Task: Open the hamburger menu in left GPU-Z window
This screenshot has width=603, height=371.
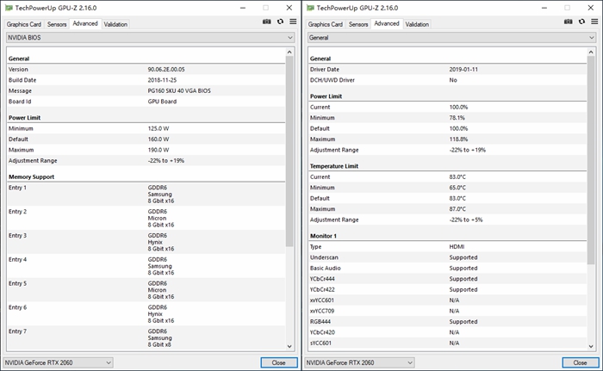Action: point(293,22)
